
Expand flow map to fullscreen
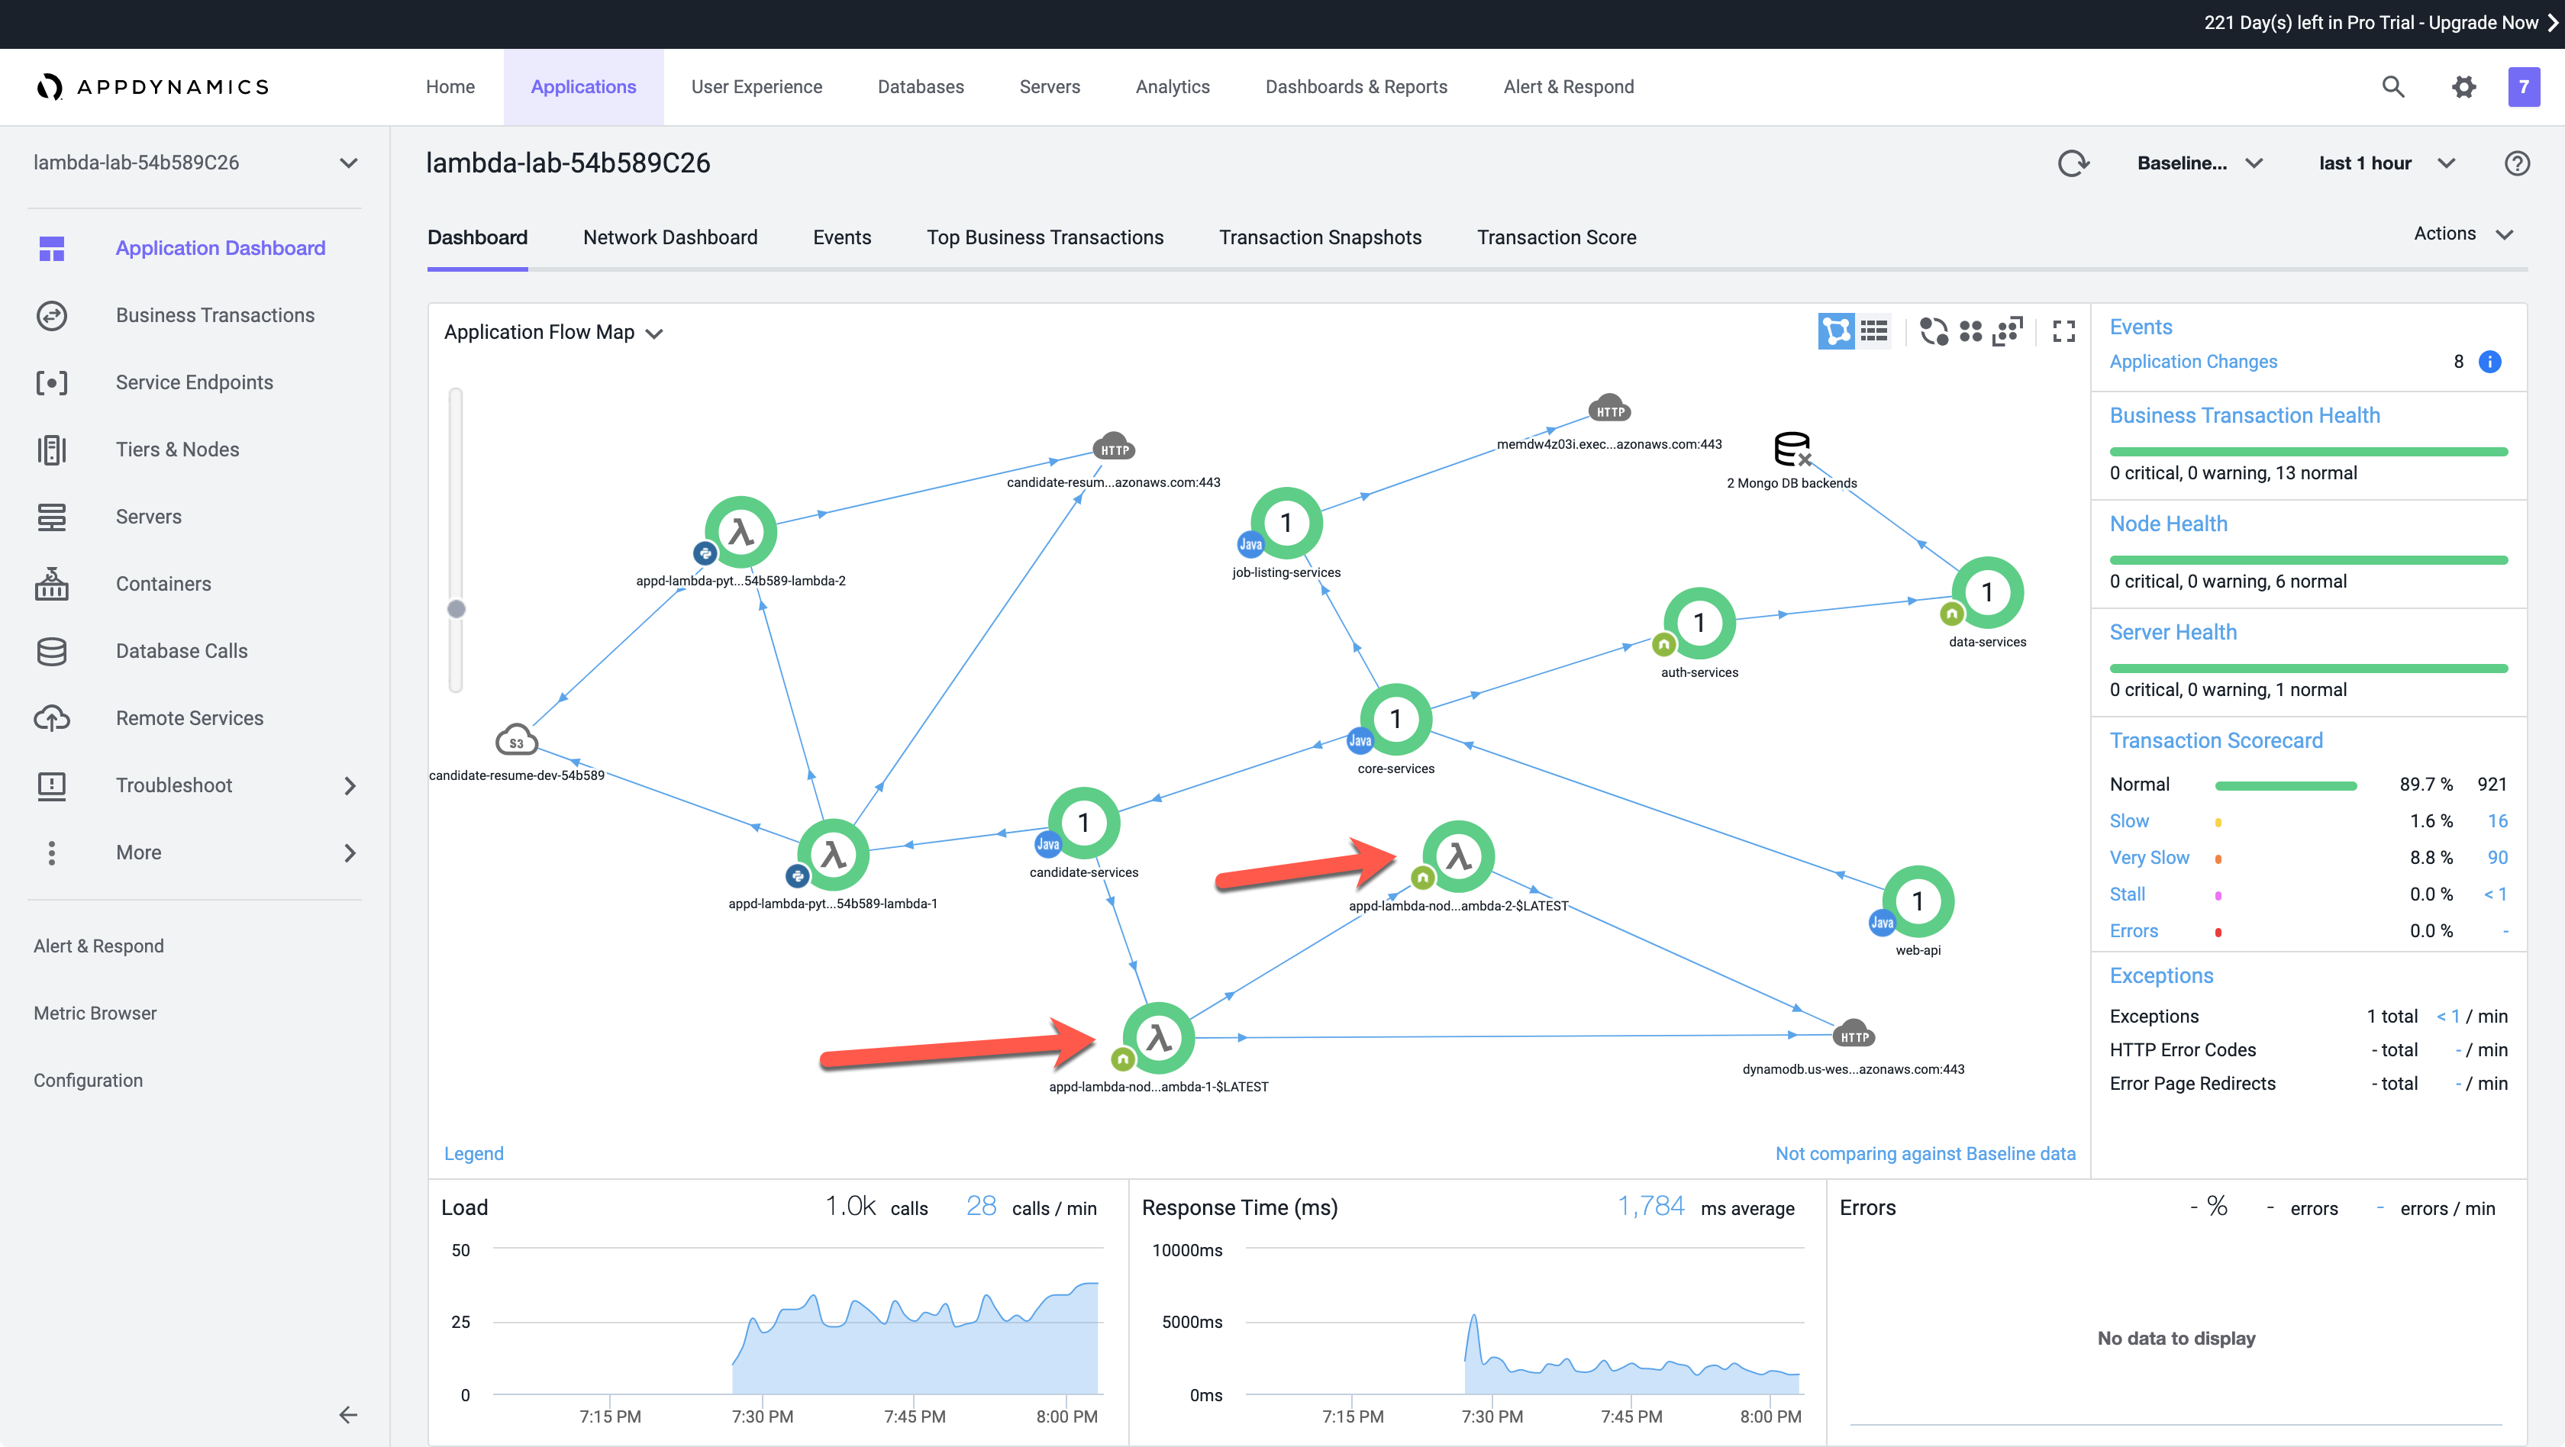(x=2064, y=331)
